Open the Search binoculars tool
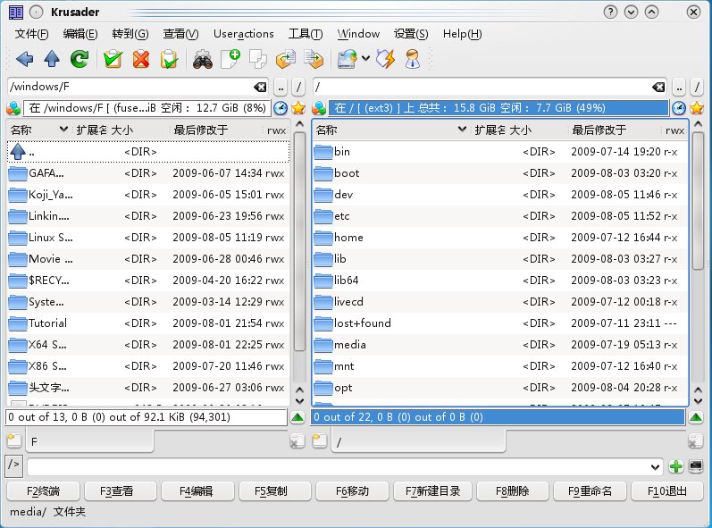The image size is (712, 528). (x=203, y=60)
